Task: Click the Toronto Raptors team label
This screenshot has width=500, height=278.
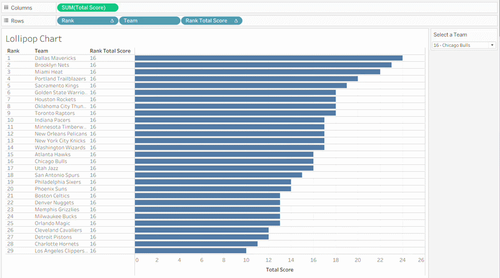Action: click(54, 113)
